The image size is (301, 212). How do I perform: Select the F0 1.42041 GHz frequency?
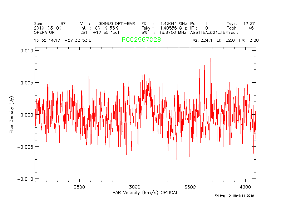164,24
